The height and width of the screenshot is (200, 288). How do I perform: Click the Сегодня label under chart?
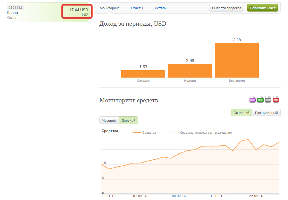click(143, 80)
